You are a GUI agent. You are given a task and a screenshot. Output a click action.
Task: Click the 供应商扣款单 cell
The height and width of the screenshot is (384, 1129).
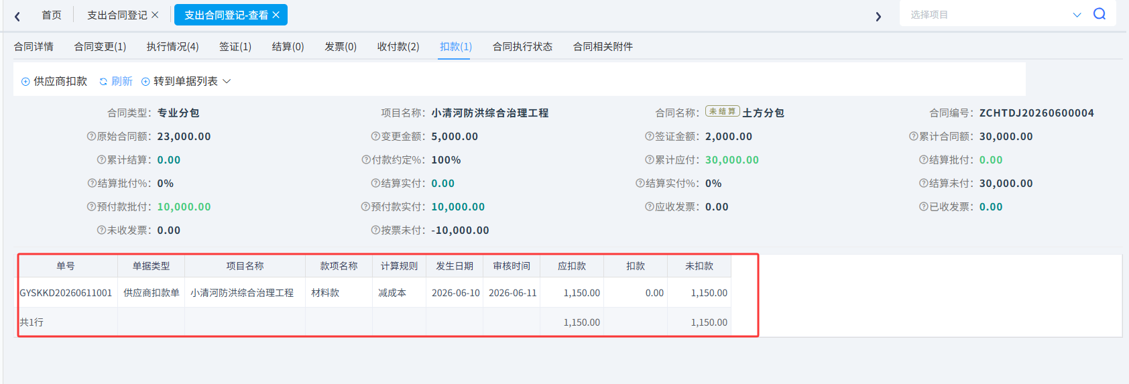pyautogui.click(x=152, y=293)
